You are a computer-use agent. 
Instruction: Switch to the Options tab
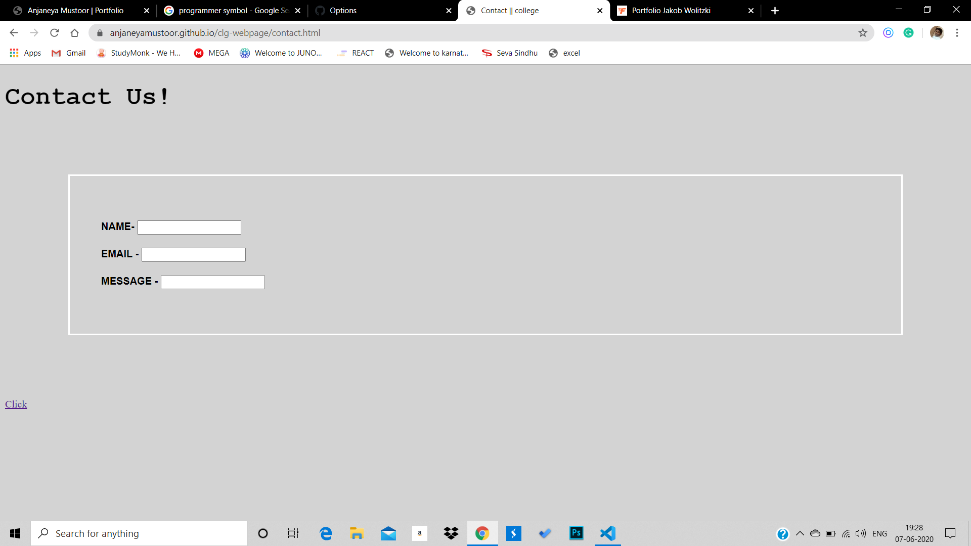[383, 11]
